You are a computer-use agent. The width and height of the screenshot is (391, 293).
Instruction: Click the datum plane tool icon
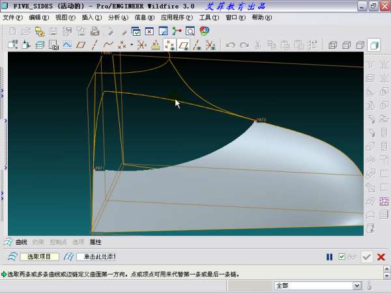coord(81,45)
